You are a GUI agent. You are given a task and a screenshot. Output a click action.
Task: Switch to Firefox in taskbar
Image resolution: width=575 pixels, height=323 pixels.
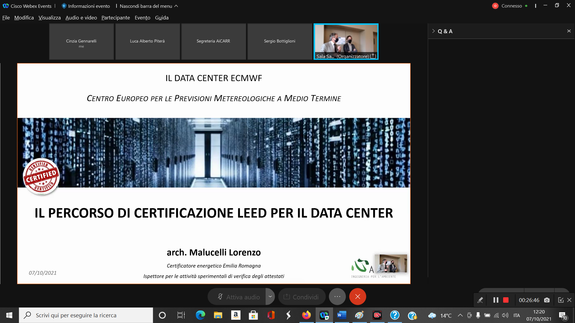(306, 315)
